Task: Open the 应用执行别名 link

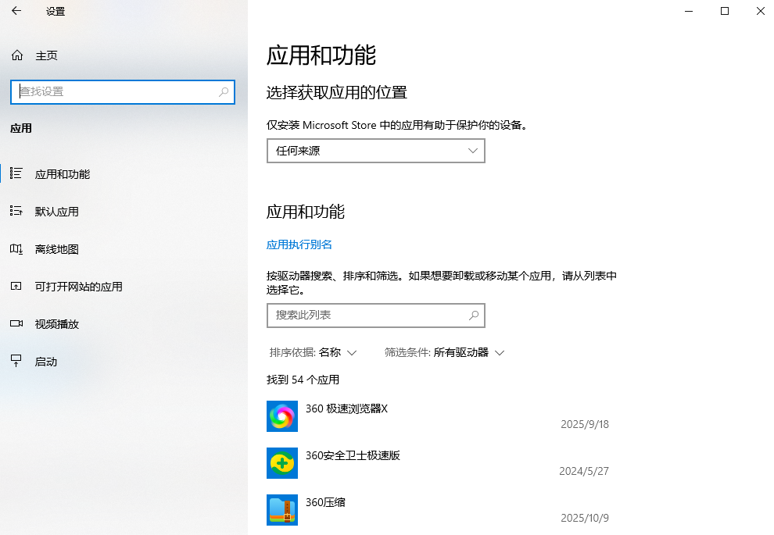Action: pyautogui.click(x=299, y=244)
